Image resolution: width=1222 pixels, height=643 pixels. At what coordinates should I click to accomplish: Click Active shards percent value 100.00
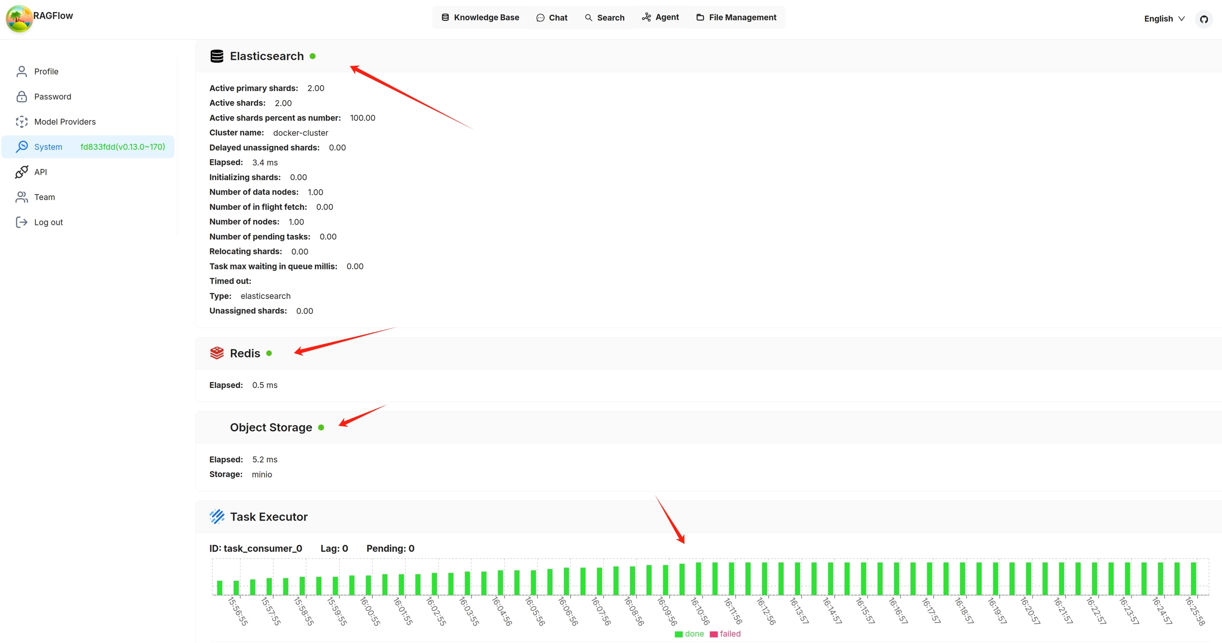362,118
